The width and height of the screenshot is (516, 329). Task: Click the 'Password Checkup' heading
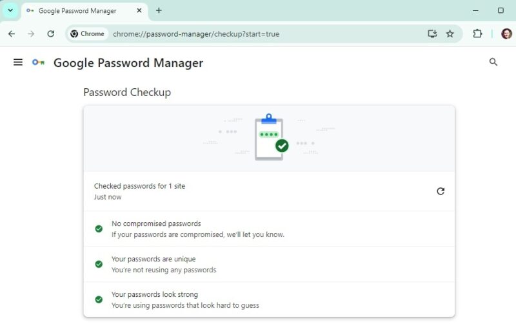pos(127,92)
